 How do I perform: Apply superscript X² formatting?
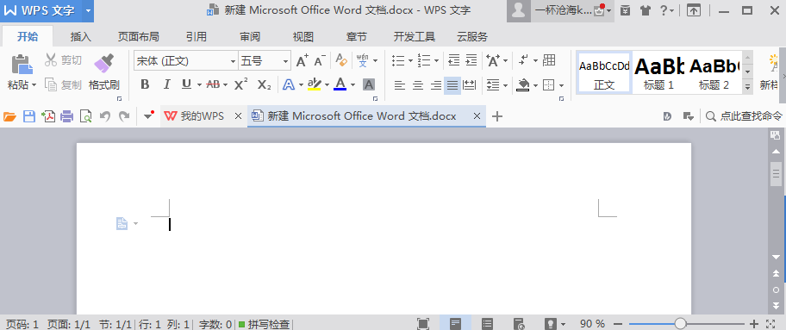pos(241,84)
